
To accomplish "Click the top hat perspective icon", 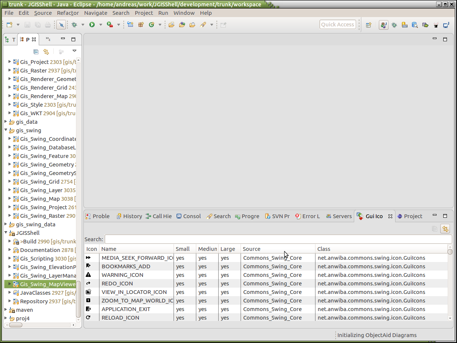I will (436, 25).
